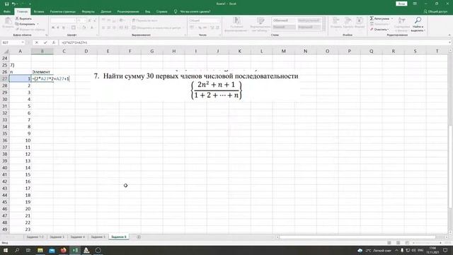Open Windows Start menu
453x255 pixels.
[5, 250]
